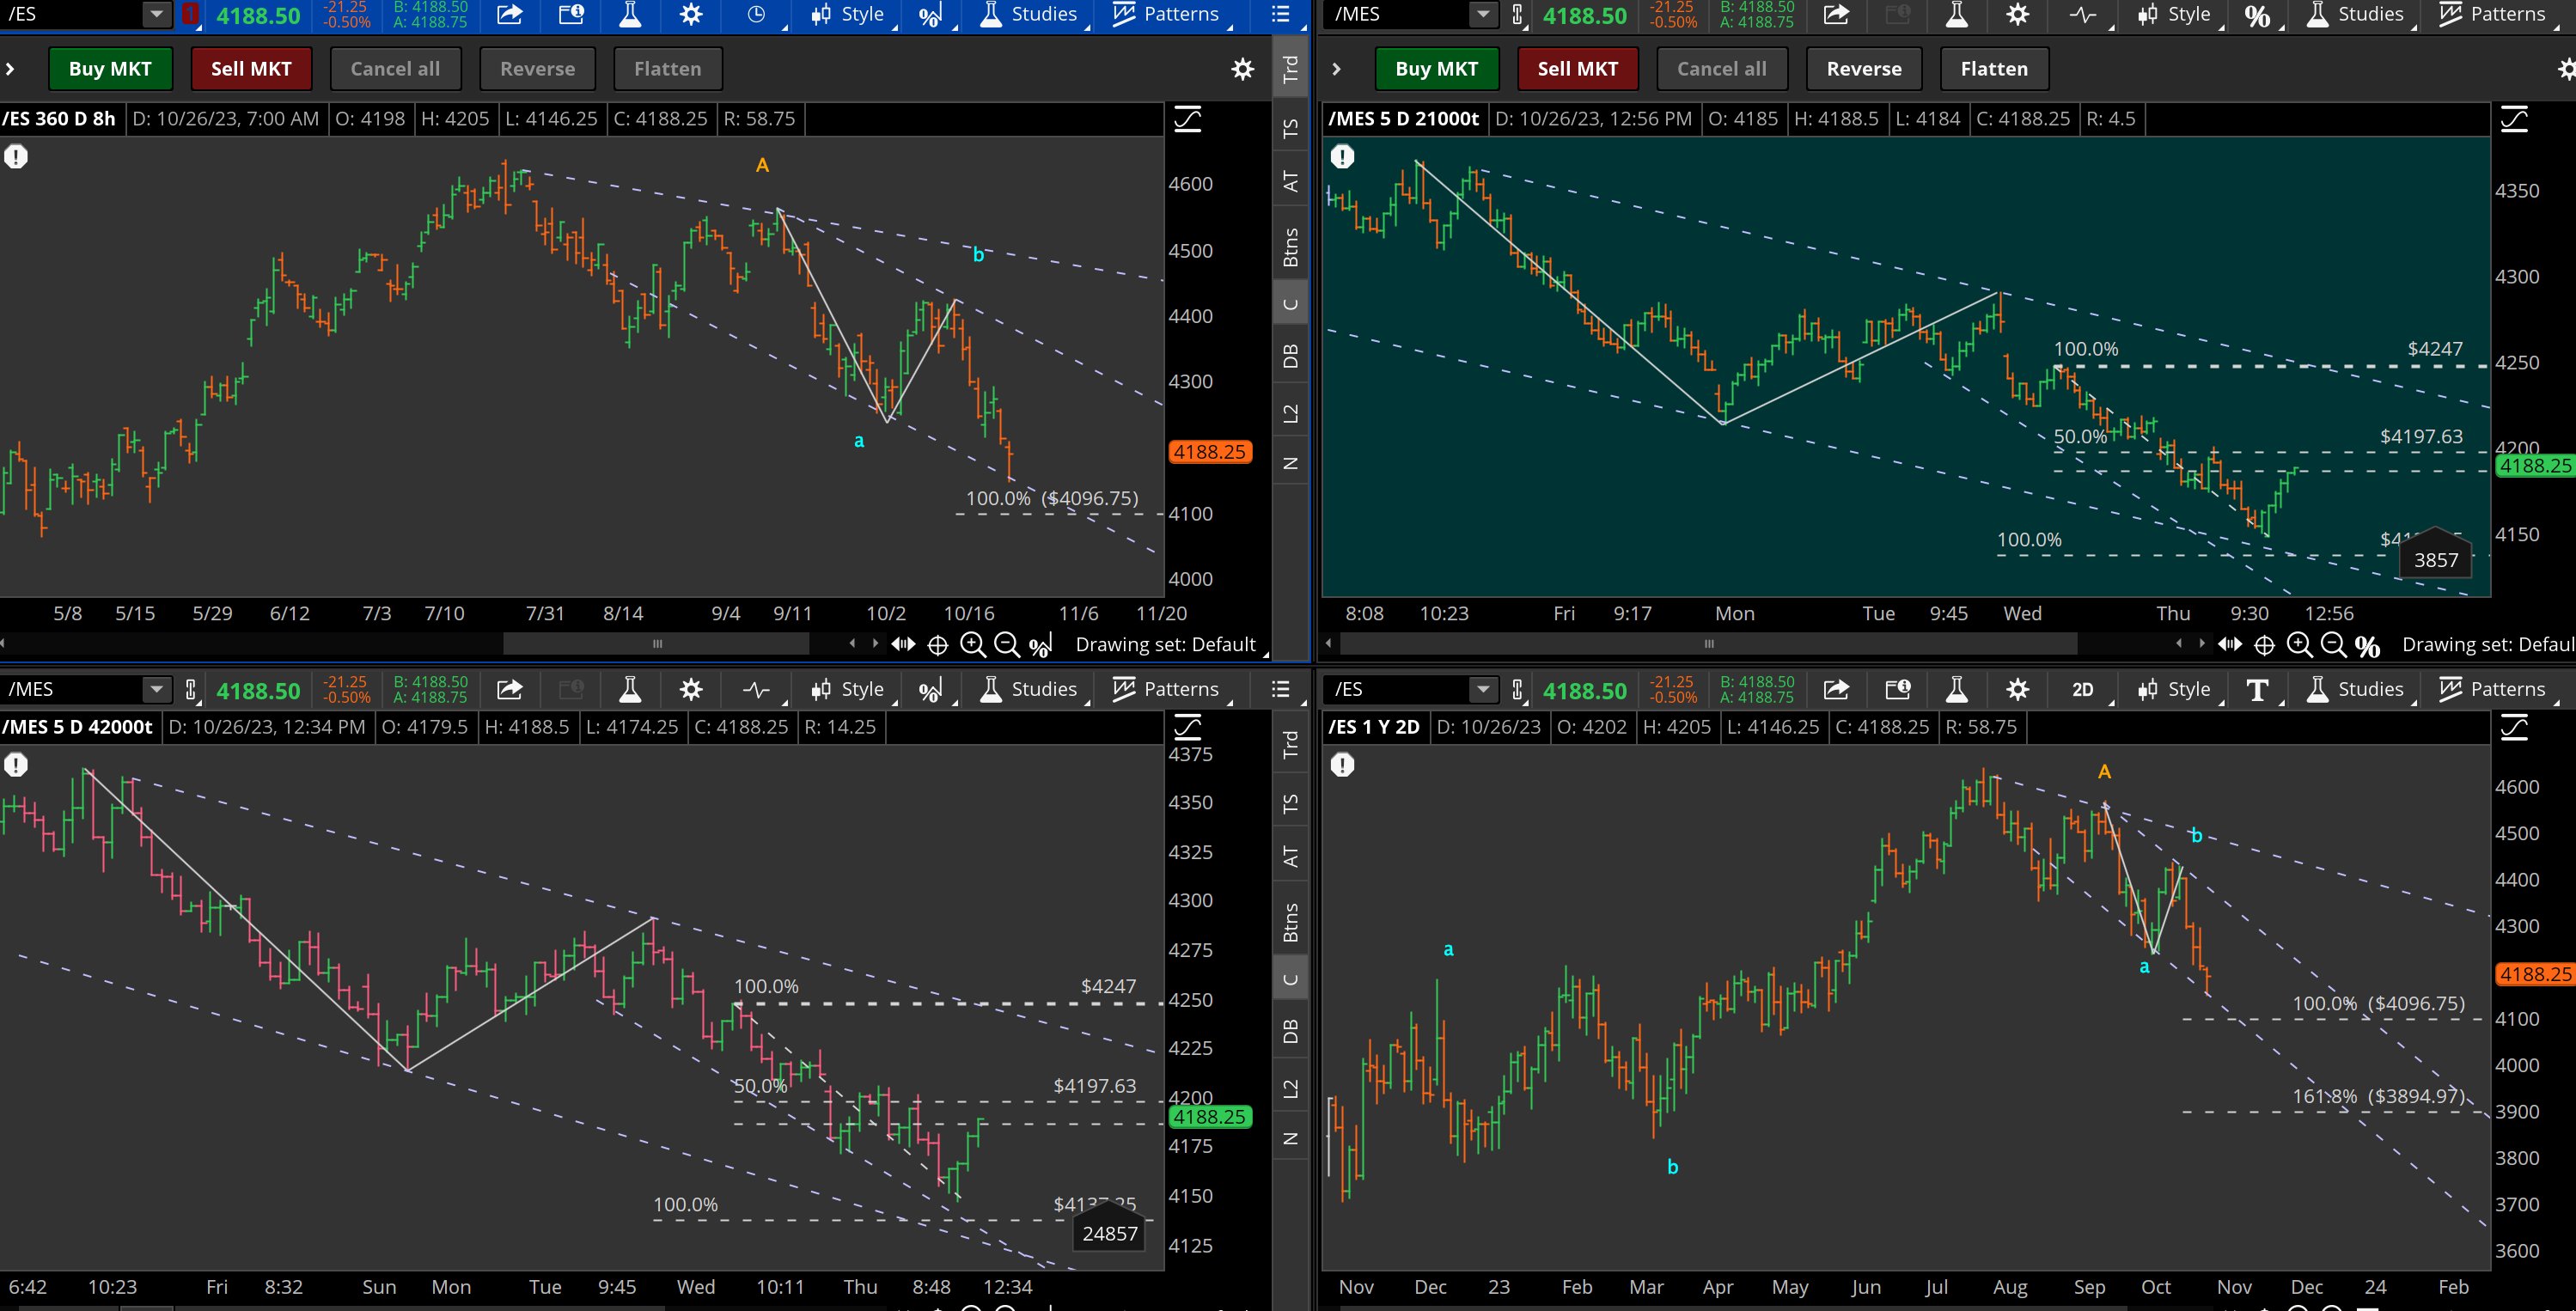Screen dimensions: 2576x1311
Task: Click zoom out magnifier below top-right /MES chart
Action: coord(2333,645)
